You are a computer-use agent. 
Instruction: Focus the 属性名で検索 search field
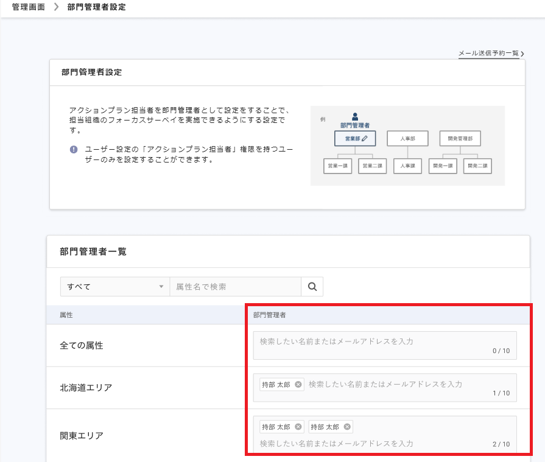pos(235,286)
